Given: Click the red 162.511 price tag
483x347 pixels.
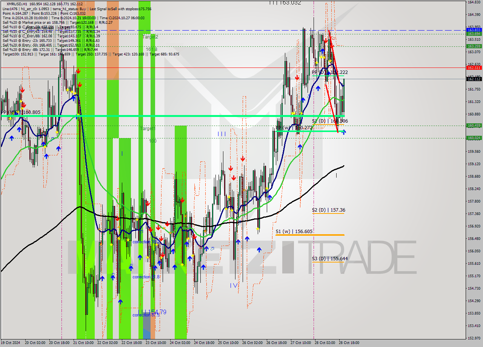Looking at the screenshot, I should pos(474,68).
